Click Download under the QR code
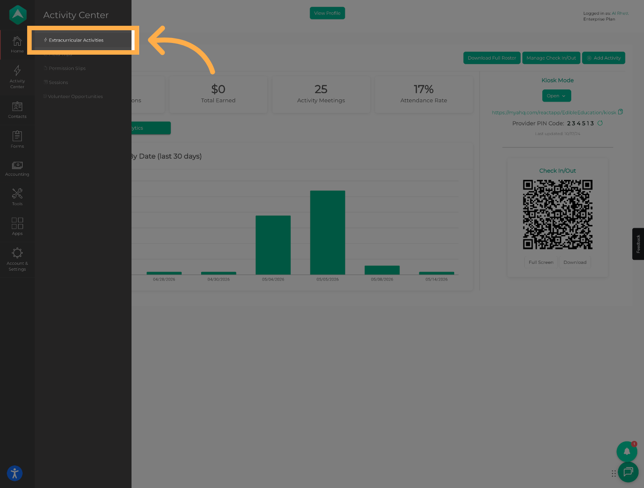Viewport: 644px width, 488px height. tap(575, 262)
